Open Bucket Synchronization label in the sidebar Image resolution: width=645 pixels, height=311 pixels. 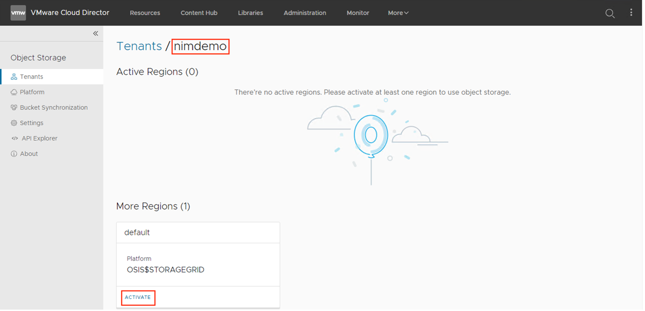pyautogui.click(x=54, y=107)
